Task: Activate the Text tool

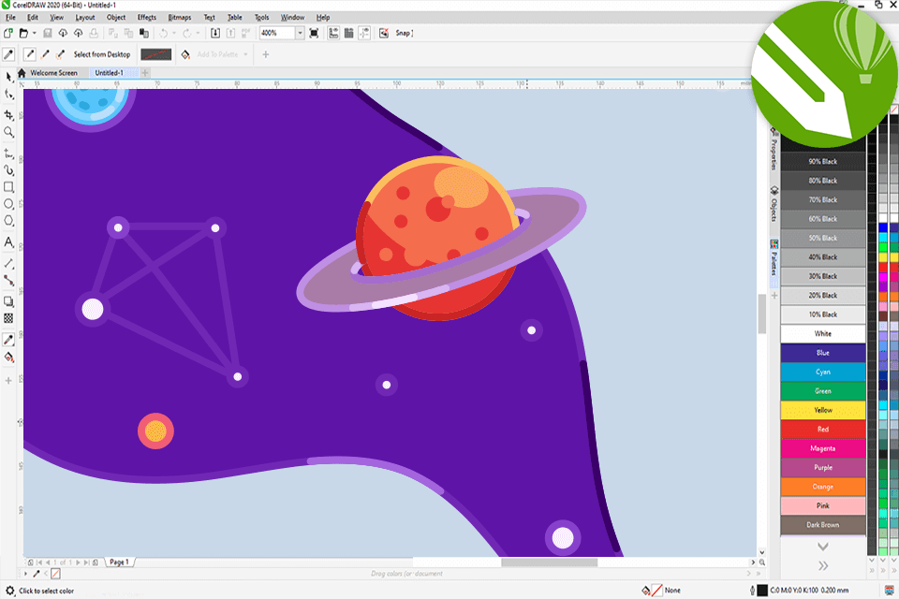Action: [8, 241]
